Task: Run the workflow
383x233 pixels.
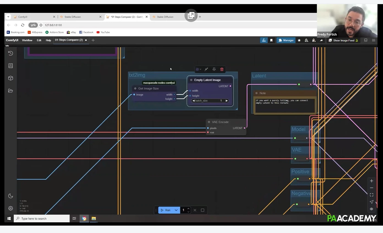Action: (x=166, y=210)
